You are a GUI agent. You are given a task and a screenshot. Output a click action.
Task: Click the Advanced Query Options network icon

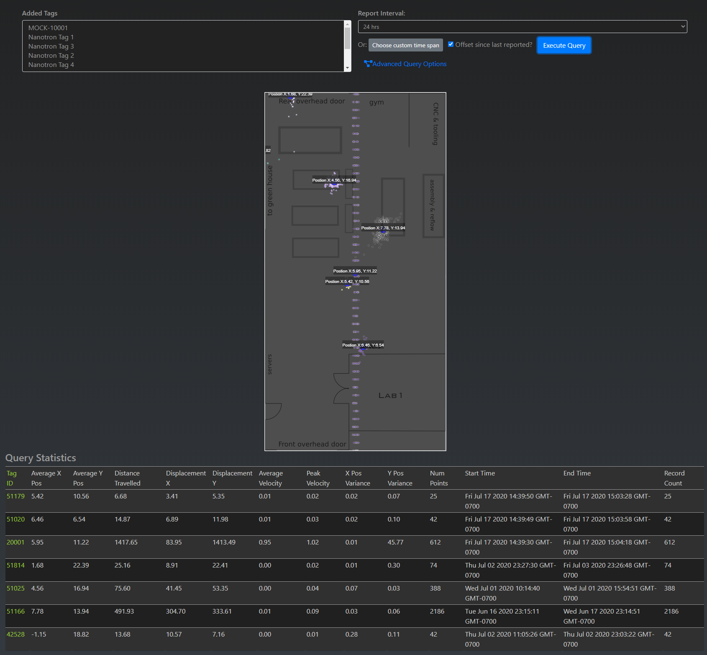point(368,64)
